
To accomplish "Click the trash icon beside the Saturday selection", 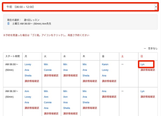I will pyautogui.click(x=8, y=24).
